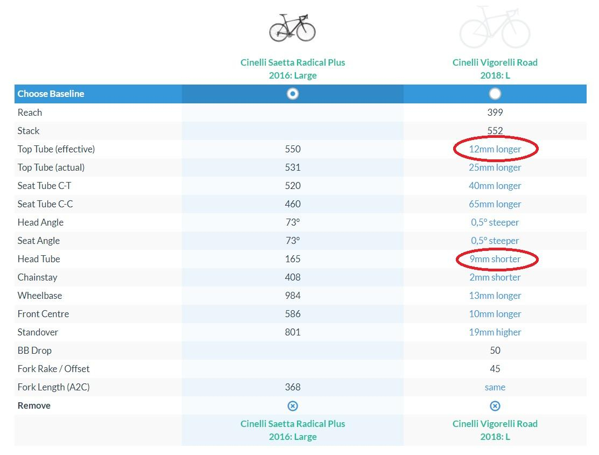The width and height of the screenshot is (599, 455).
Task: Click 'same' fork length value
Action: click(x=495, y=387)
